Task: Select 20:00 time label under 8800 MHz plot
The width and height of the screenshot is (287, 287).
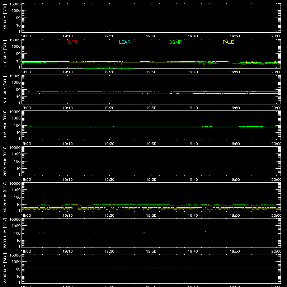Action: tap(276, 251)
